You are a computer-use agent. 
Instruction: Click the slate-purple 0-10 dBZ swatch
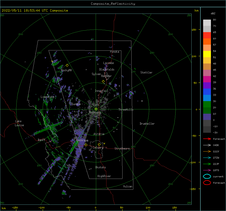207,117
